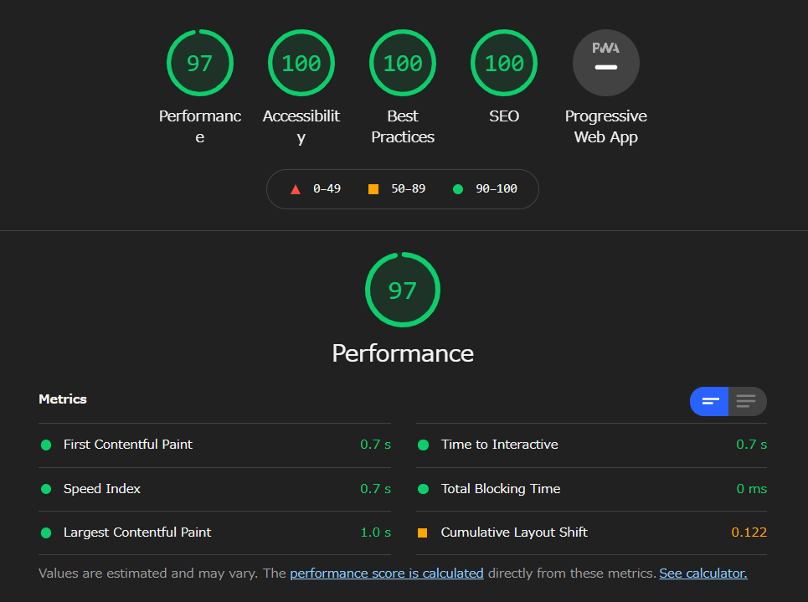
Task: Switch metrics to compact view
Action: pyautogui.click(x=709, y=401)
